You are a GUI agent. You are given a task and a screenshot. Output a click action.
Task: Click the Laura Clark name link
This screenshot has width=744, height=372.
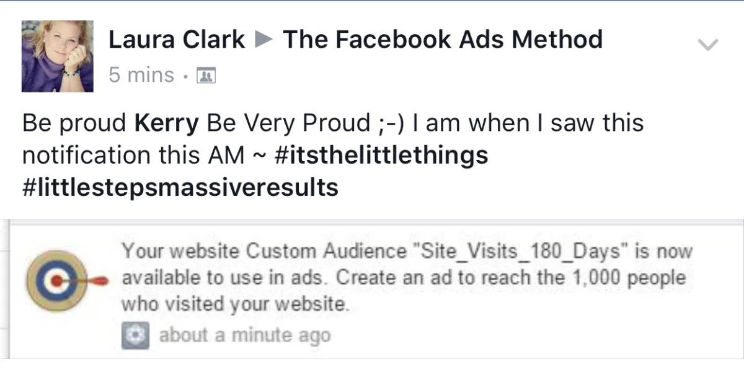pos(177,40)
